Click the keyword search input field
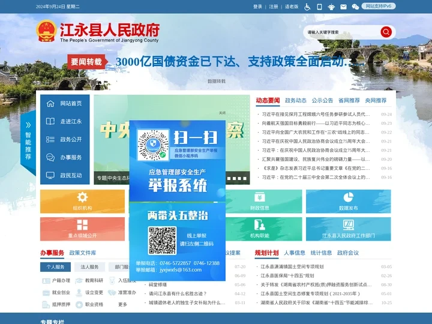 (x=341, y=32)
